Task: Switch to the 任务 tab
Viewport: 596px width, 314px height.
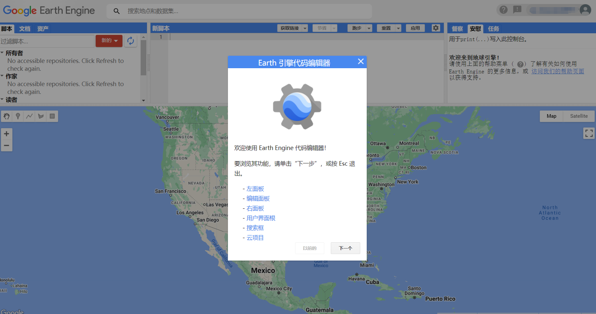Action: tap(493, 29)
